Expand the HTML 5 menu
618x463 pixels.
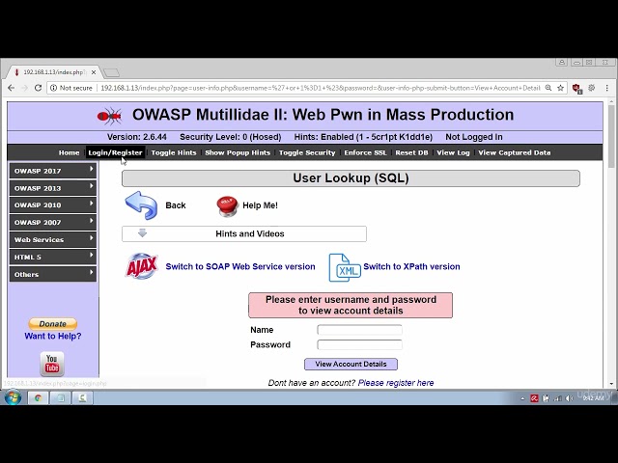53,258
